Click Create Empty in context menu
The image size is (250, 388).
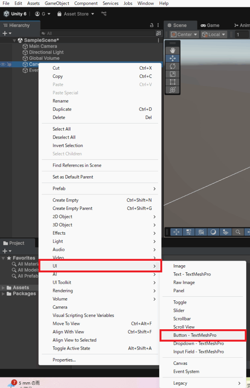click(100, 200)
